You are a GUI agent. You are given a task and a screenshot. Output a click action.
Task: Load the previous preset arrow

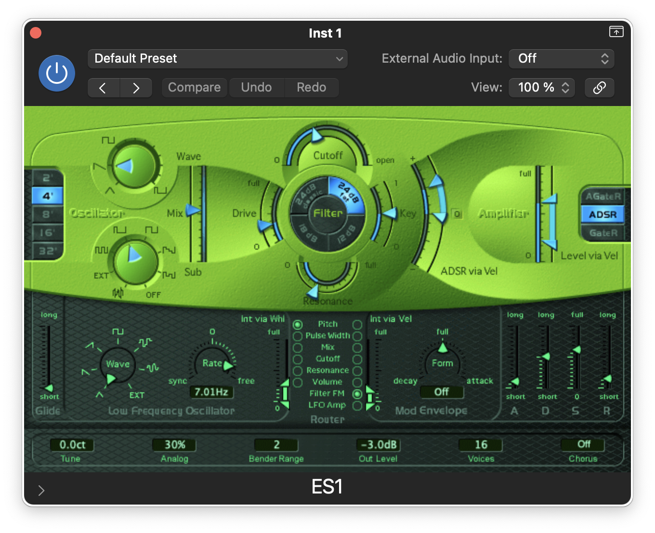tap(103, 88)
